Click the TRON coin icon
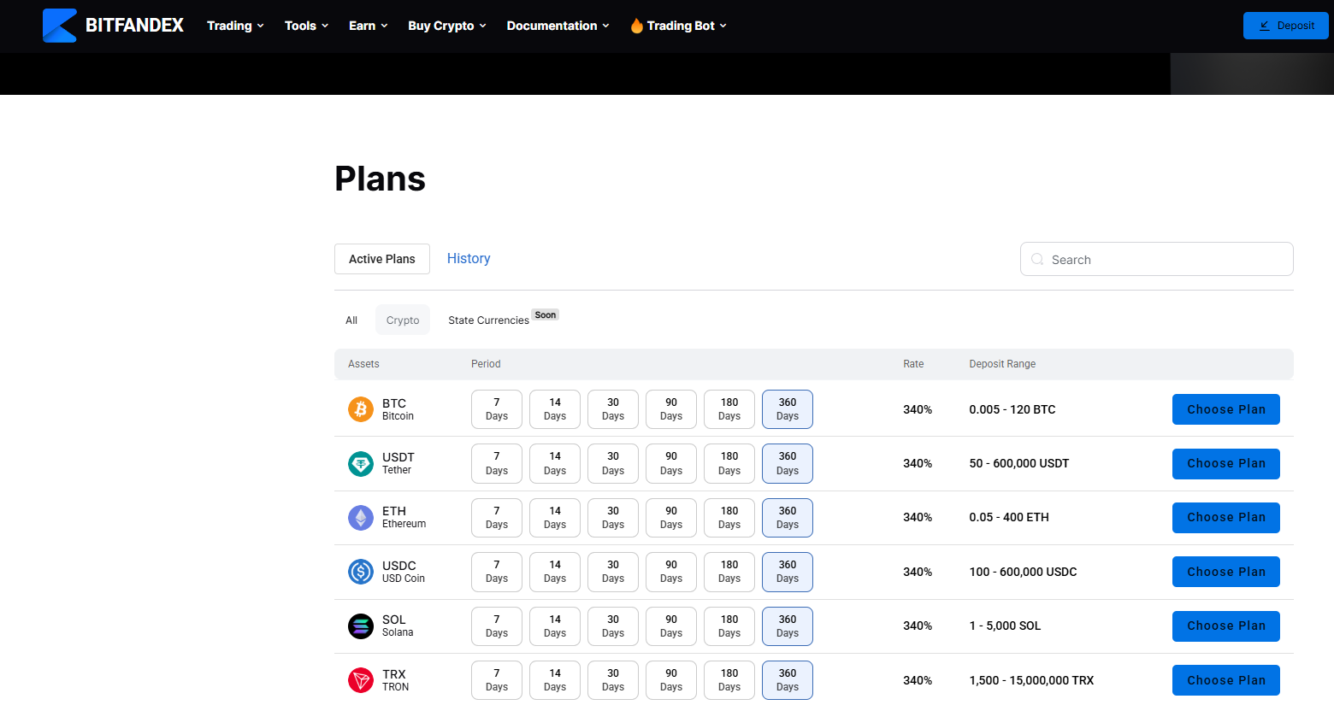Viewport: 1334px width, 705px height. click(361, 680)
